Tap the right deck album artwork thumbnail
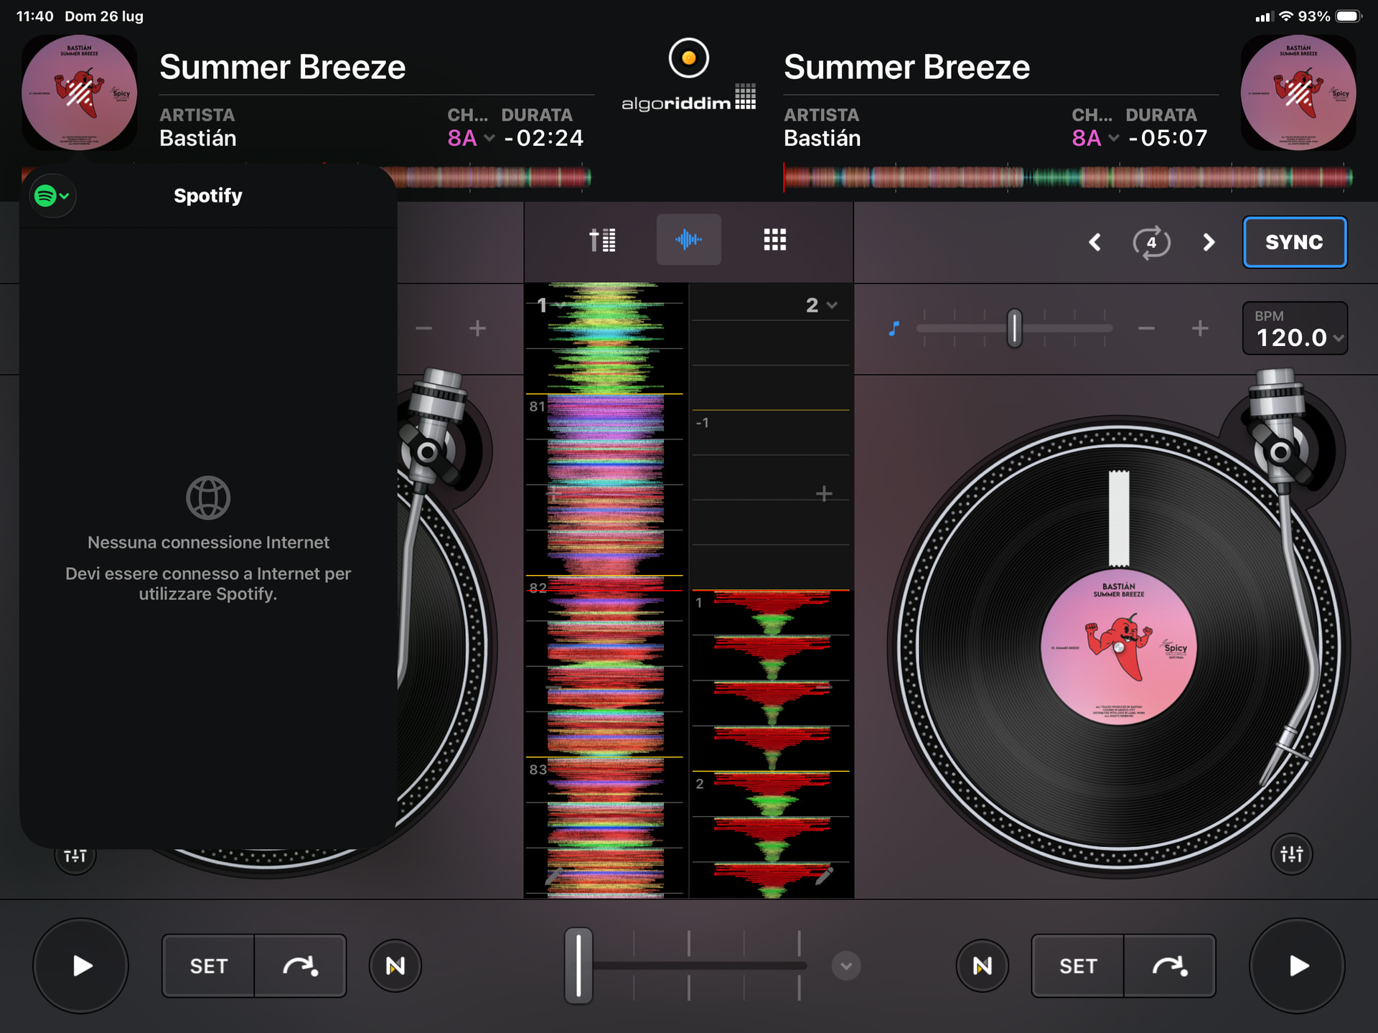1378x1033 pixels. pyautogui.click(x=1298, y=93)
